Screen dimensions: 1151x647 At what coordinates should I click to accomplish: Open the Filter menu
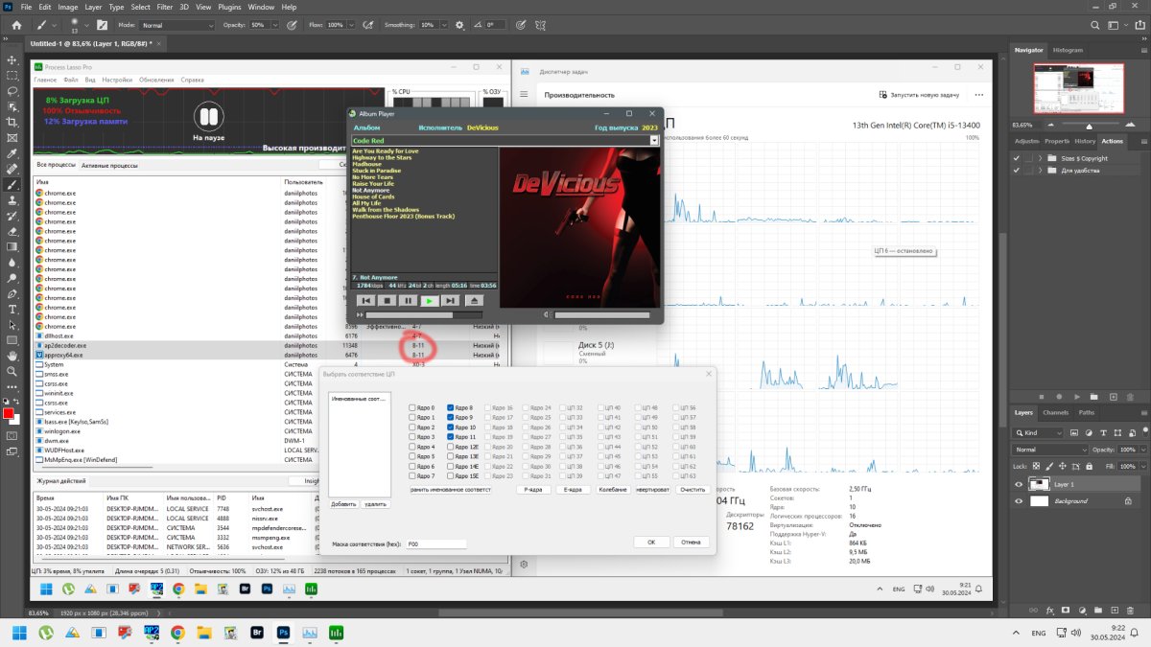pos(165,7)
